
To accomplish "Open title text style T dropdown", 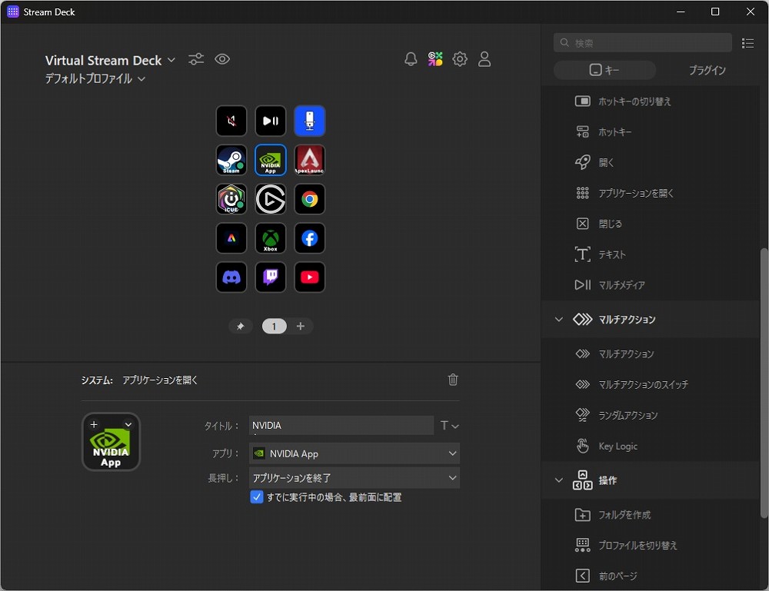I will [x=449, y=425].
